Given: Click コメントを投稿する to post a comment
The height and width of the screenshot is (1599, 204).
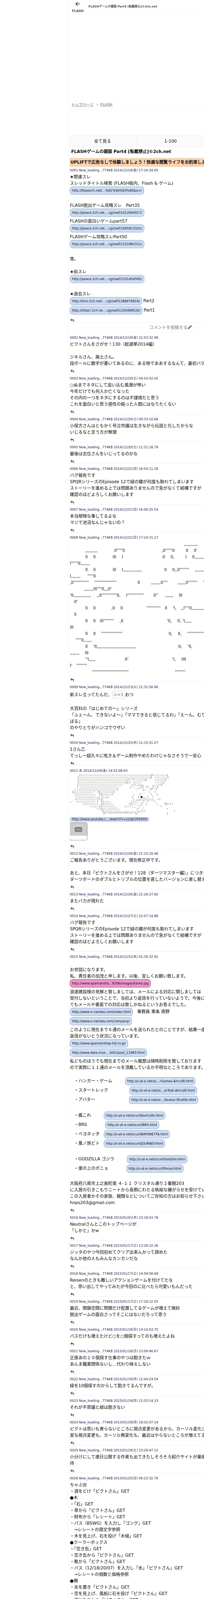Looking at the screenshot, I should click(168, 327).
